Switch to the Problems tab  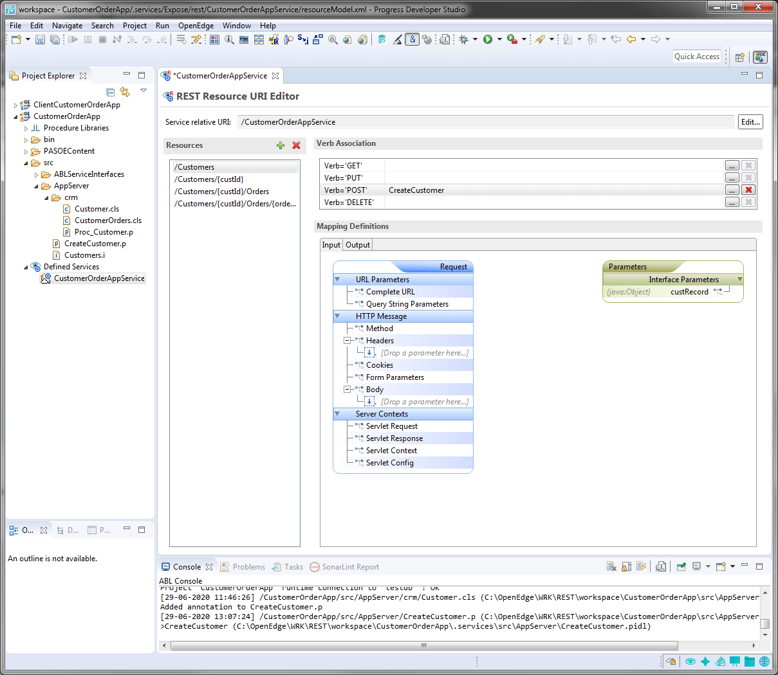[243, 567]
